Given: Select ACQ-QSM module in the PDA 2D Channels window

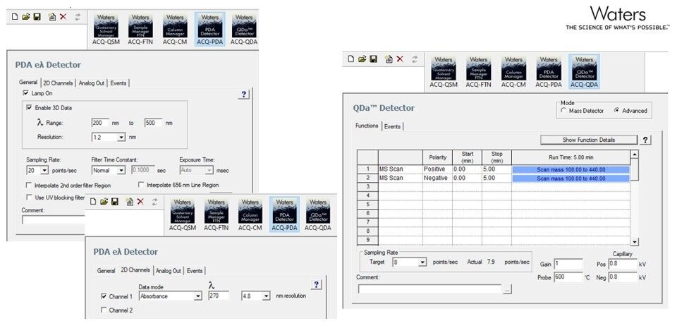Looking at the screenshot, I should (x=182, y=215).
